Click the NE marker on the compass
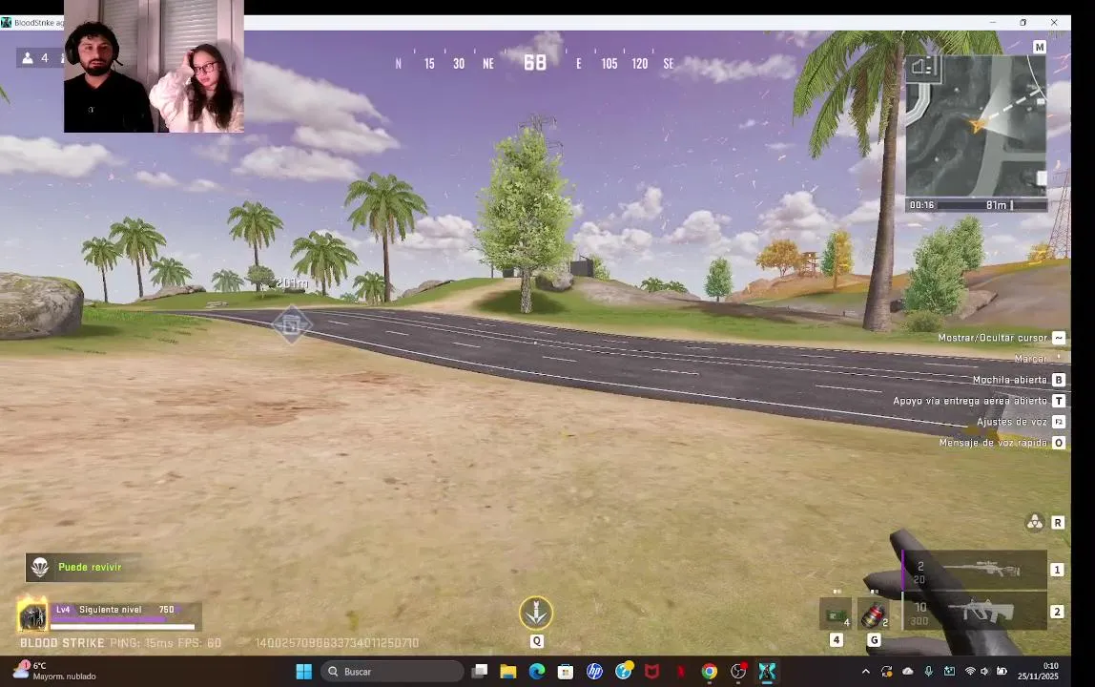This screenshot has width=1095, height=687. coord(488,64)
